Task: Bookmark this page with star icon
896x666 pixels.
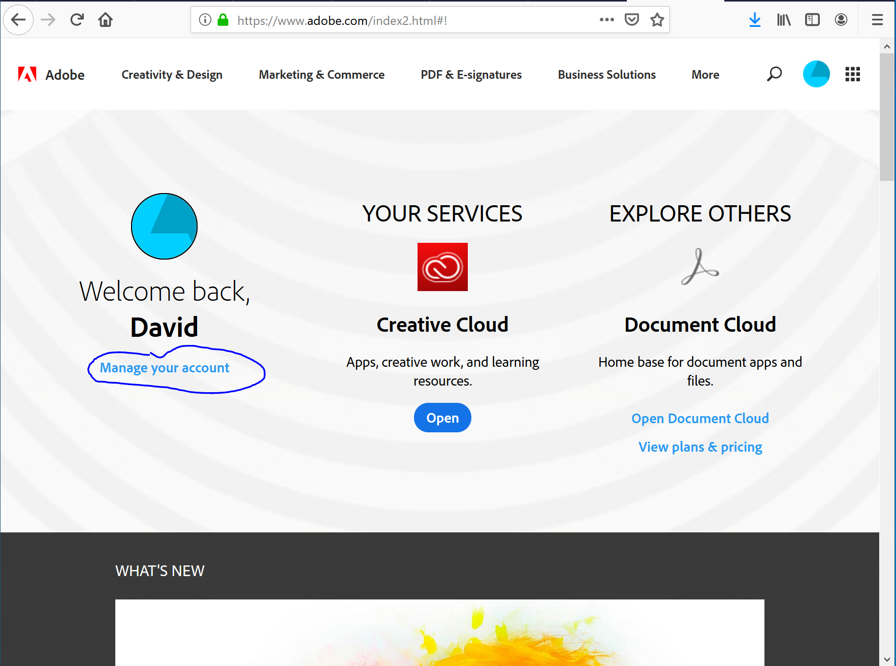Action: point(657,20)
